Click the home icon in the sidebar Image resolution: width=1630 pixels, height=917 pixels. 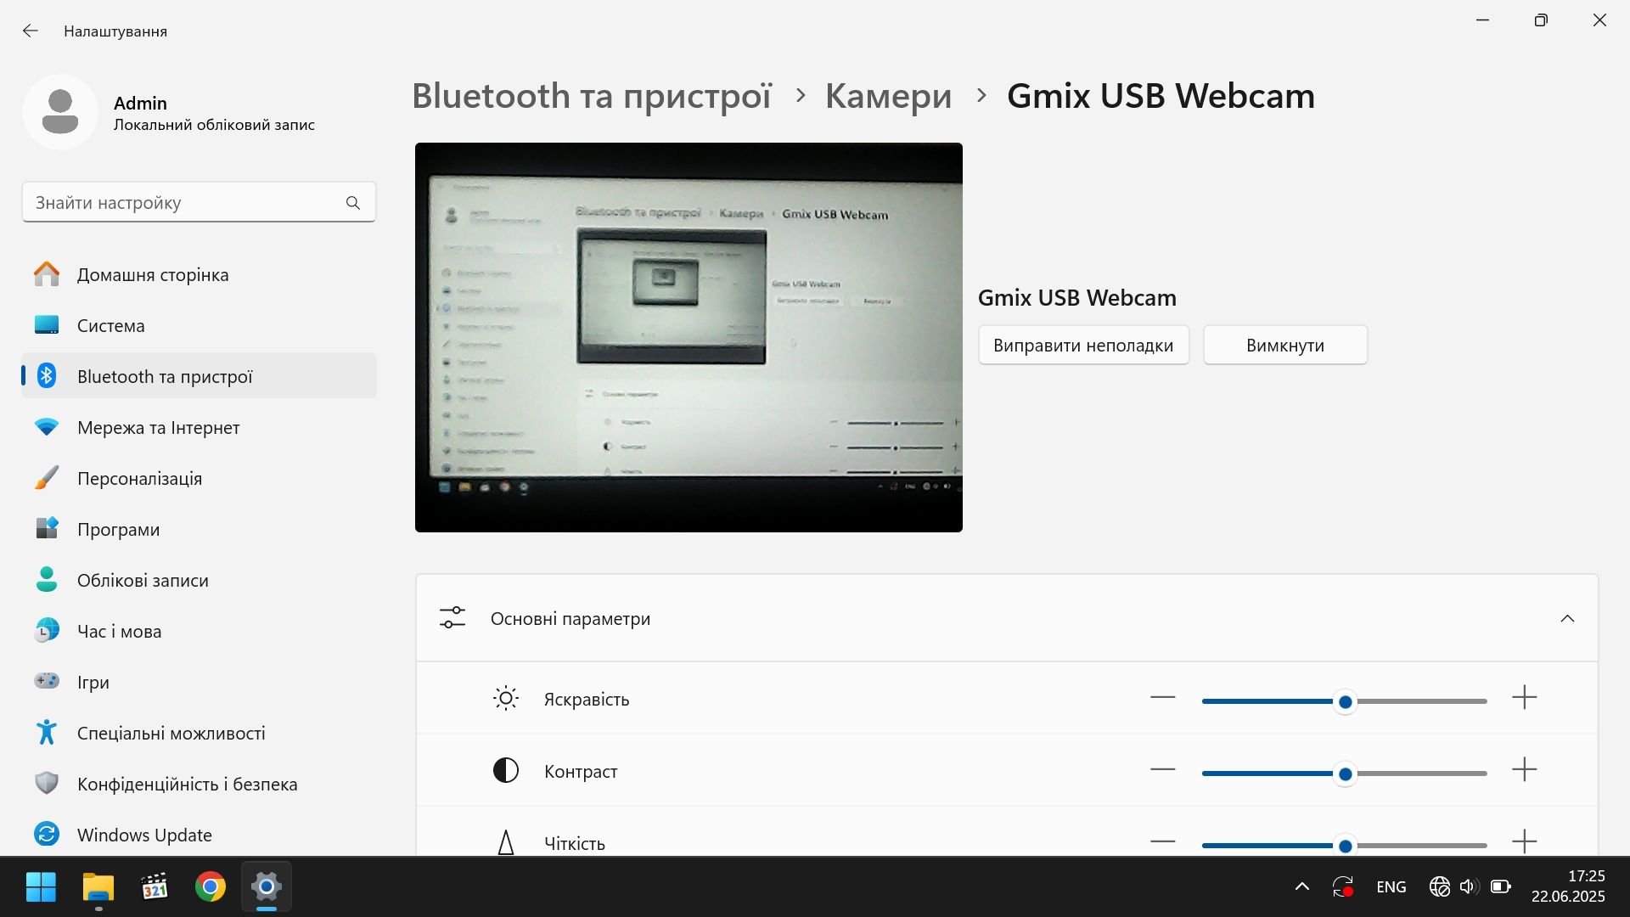(47, 274)
